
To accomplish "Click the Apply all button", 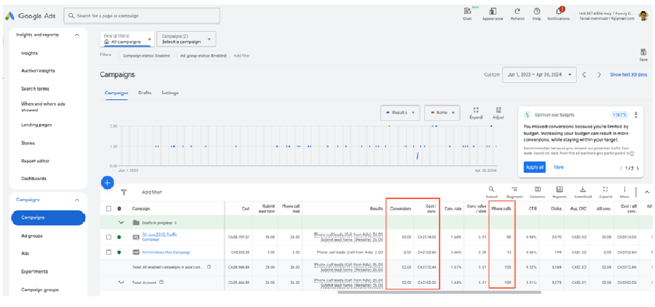I will click(x=534, y=167).
